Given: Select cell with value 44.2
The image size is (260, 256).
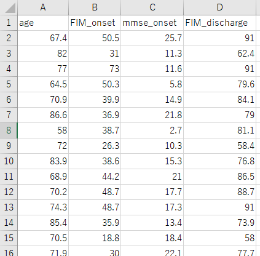Looking at the screenshot, I should tap(95, 177).
